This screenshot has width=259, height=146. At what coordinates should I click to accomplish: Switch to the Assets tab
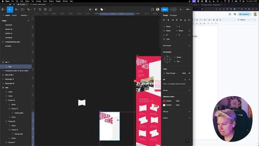tap(14, 15)
